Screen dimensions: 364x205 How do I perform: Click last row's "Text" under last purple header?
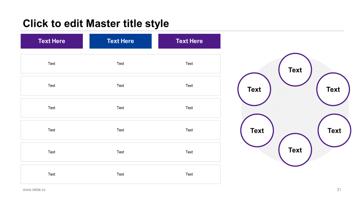tap(189, 174)
